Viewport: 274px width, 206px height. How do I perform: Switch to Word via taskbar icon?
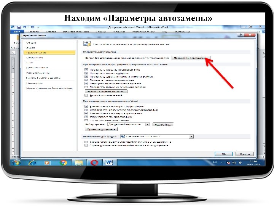(109, 163)
